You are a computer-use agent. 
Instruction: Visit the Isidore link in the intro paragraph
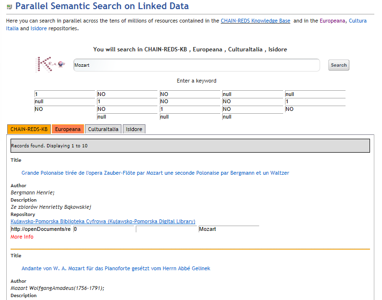(38, 28)
